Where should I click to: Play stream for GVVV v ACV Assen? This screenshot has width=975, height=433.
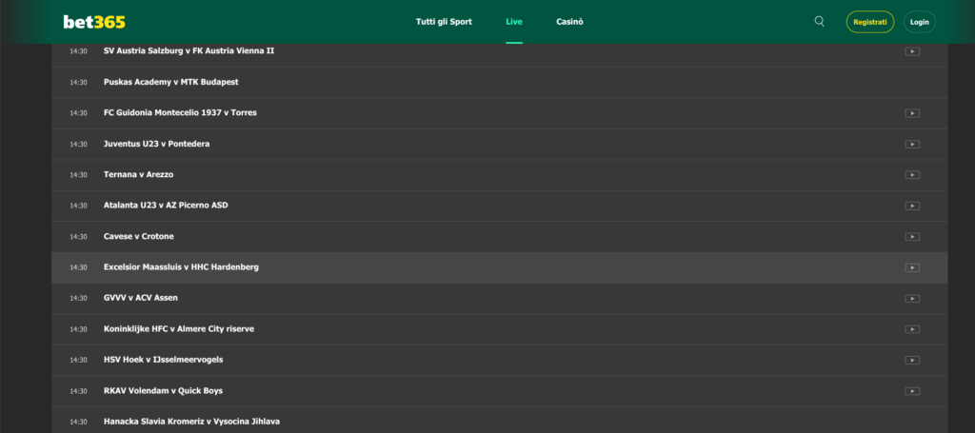pyautogui.click(x=912, y=298)
